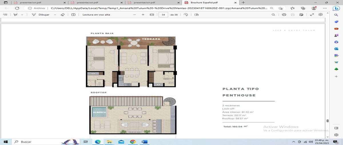
Task: Open Word from the Windows taskbar
Action: pos(144,142)
